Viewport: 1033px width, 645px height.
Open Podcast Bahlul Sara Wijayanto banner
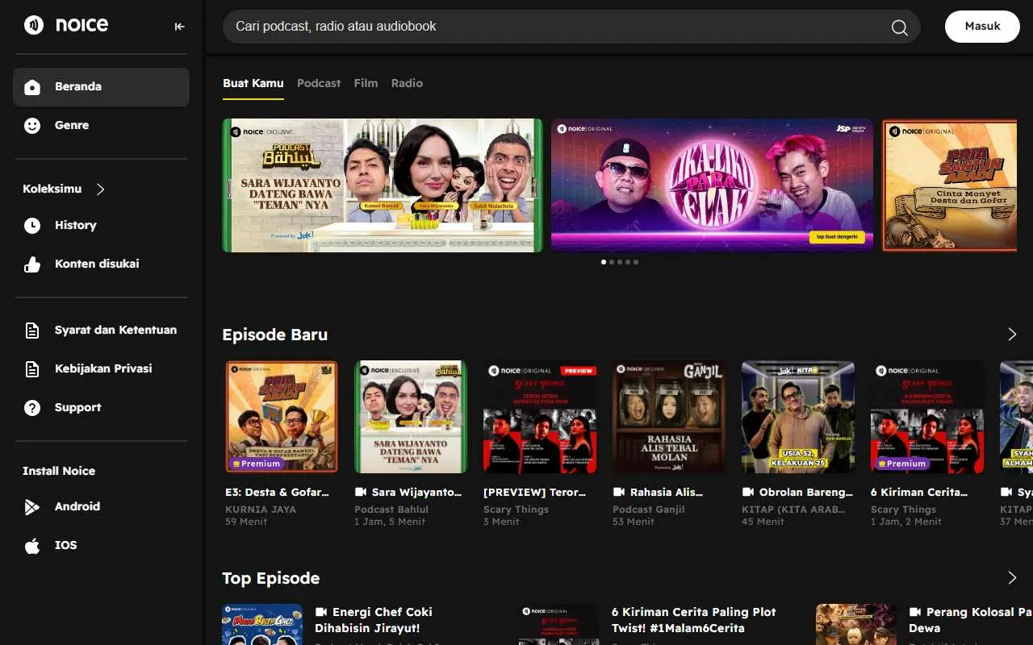[x=383, y=185]
